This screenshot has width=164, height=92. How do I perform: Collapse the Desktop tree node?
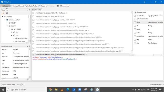click(3, 17)
